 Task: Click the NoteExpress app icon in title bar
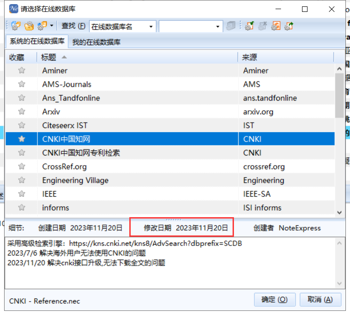[x=14, y=9]
